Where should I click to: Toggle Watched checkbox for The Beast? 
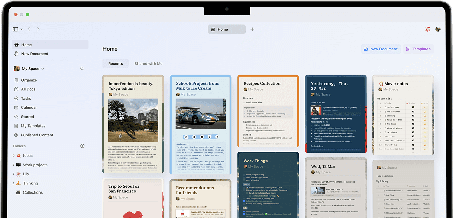413,124
